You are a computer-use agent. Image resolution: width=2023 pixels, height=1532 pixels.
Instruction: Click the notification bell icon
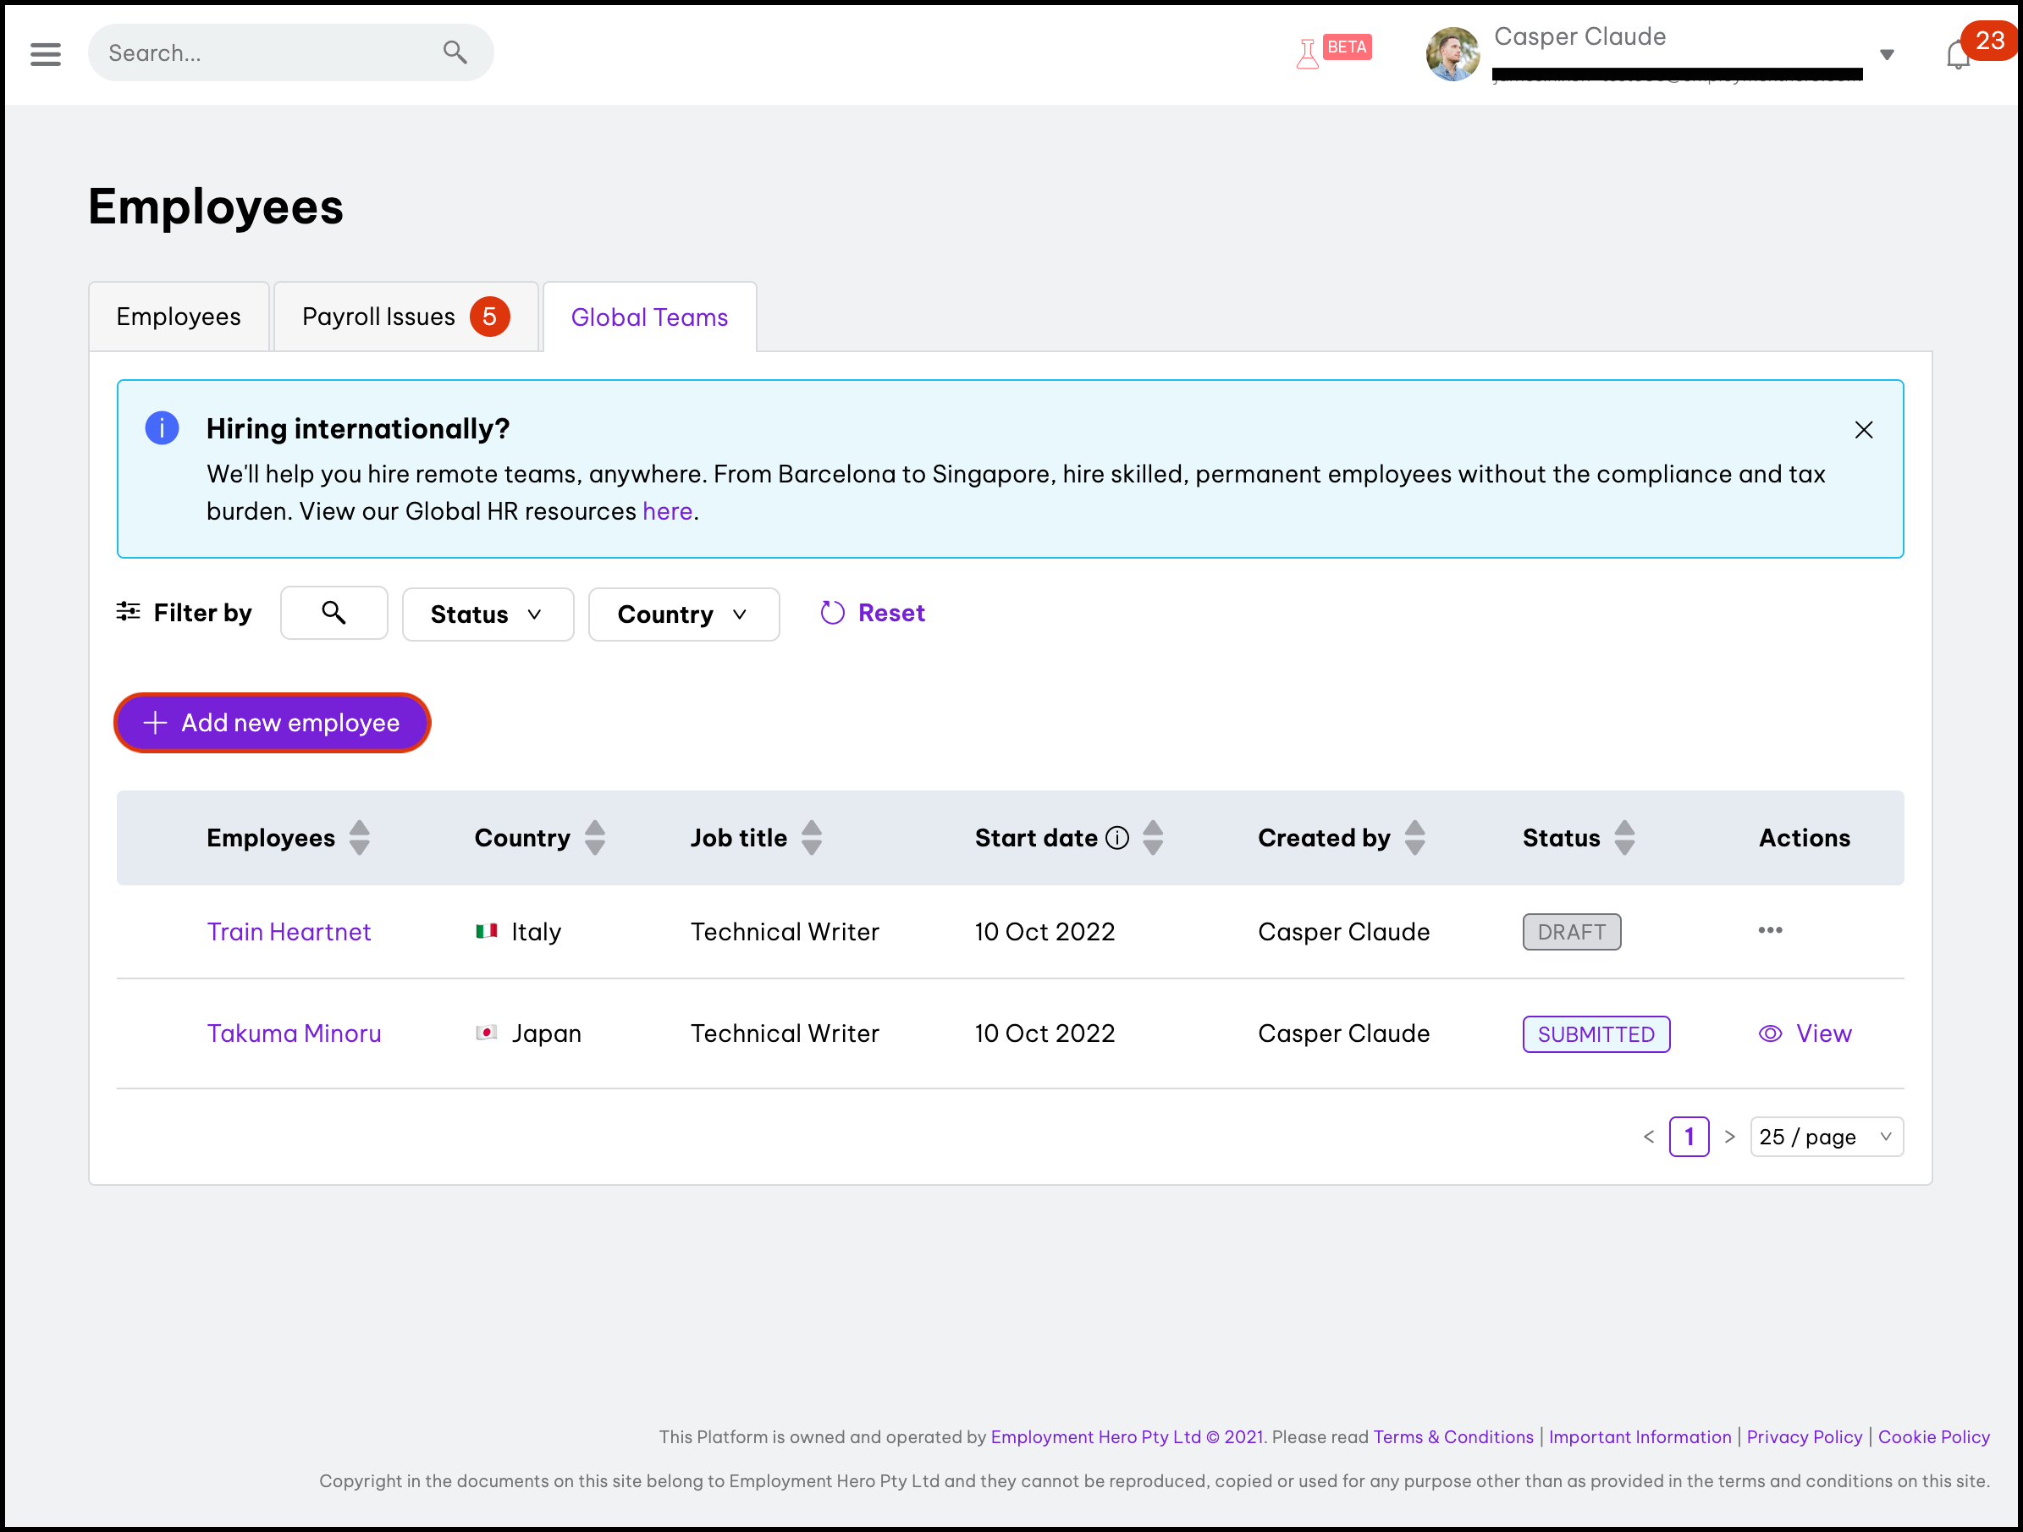tap(1957, 56)
